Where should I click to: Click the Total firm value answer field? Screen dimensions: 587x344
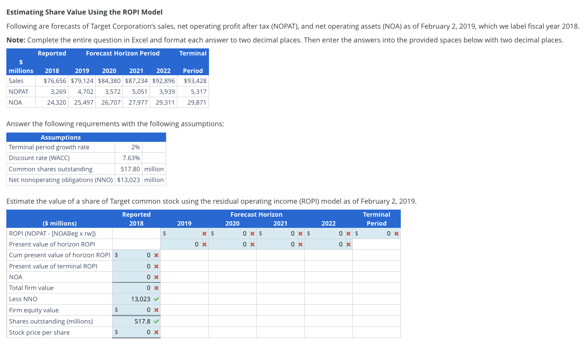click(x=136, y=288)
